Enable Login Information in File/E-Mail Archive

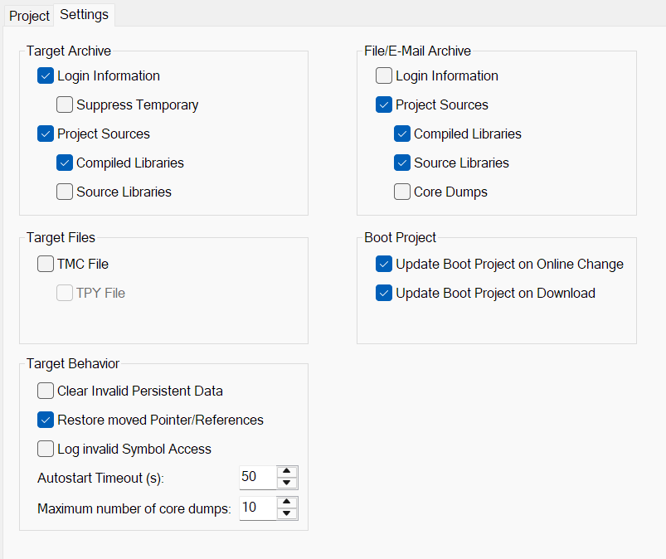coord(384,75)
